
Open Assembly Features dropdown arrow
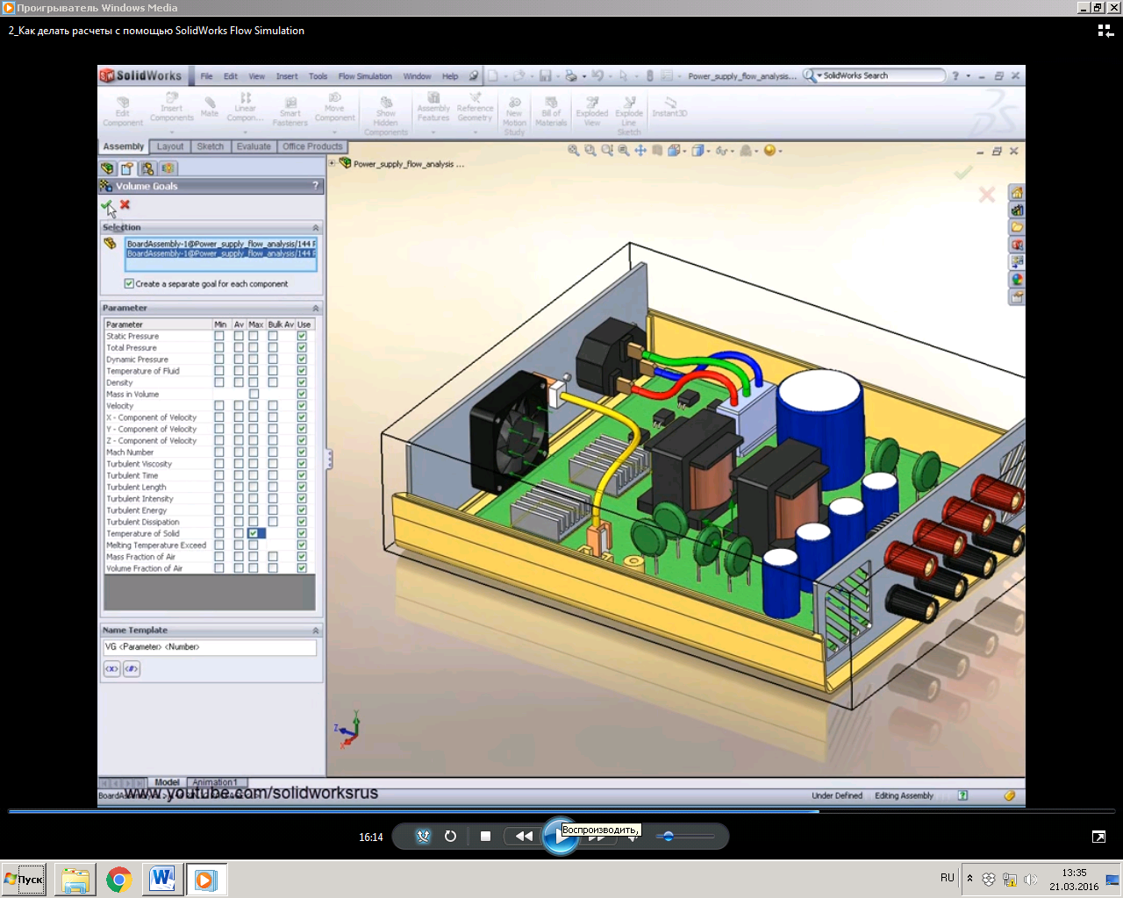point(433,132)
